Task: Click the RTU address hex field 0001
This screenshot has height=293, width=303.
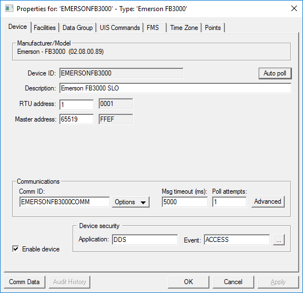Action: click(x=116, y=104)
